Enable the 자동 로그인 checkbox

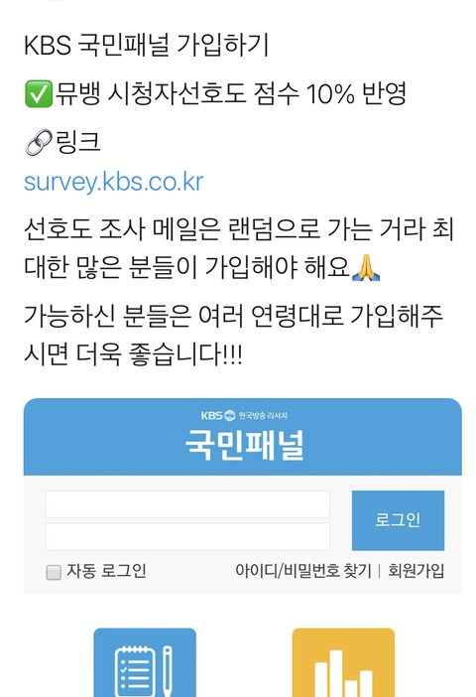coord(54,572)
